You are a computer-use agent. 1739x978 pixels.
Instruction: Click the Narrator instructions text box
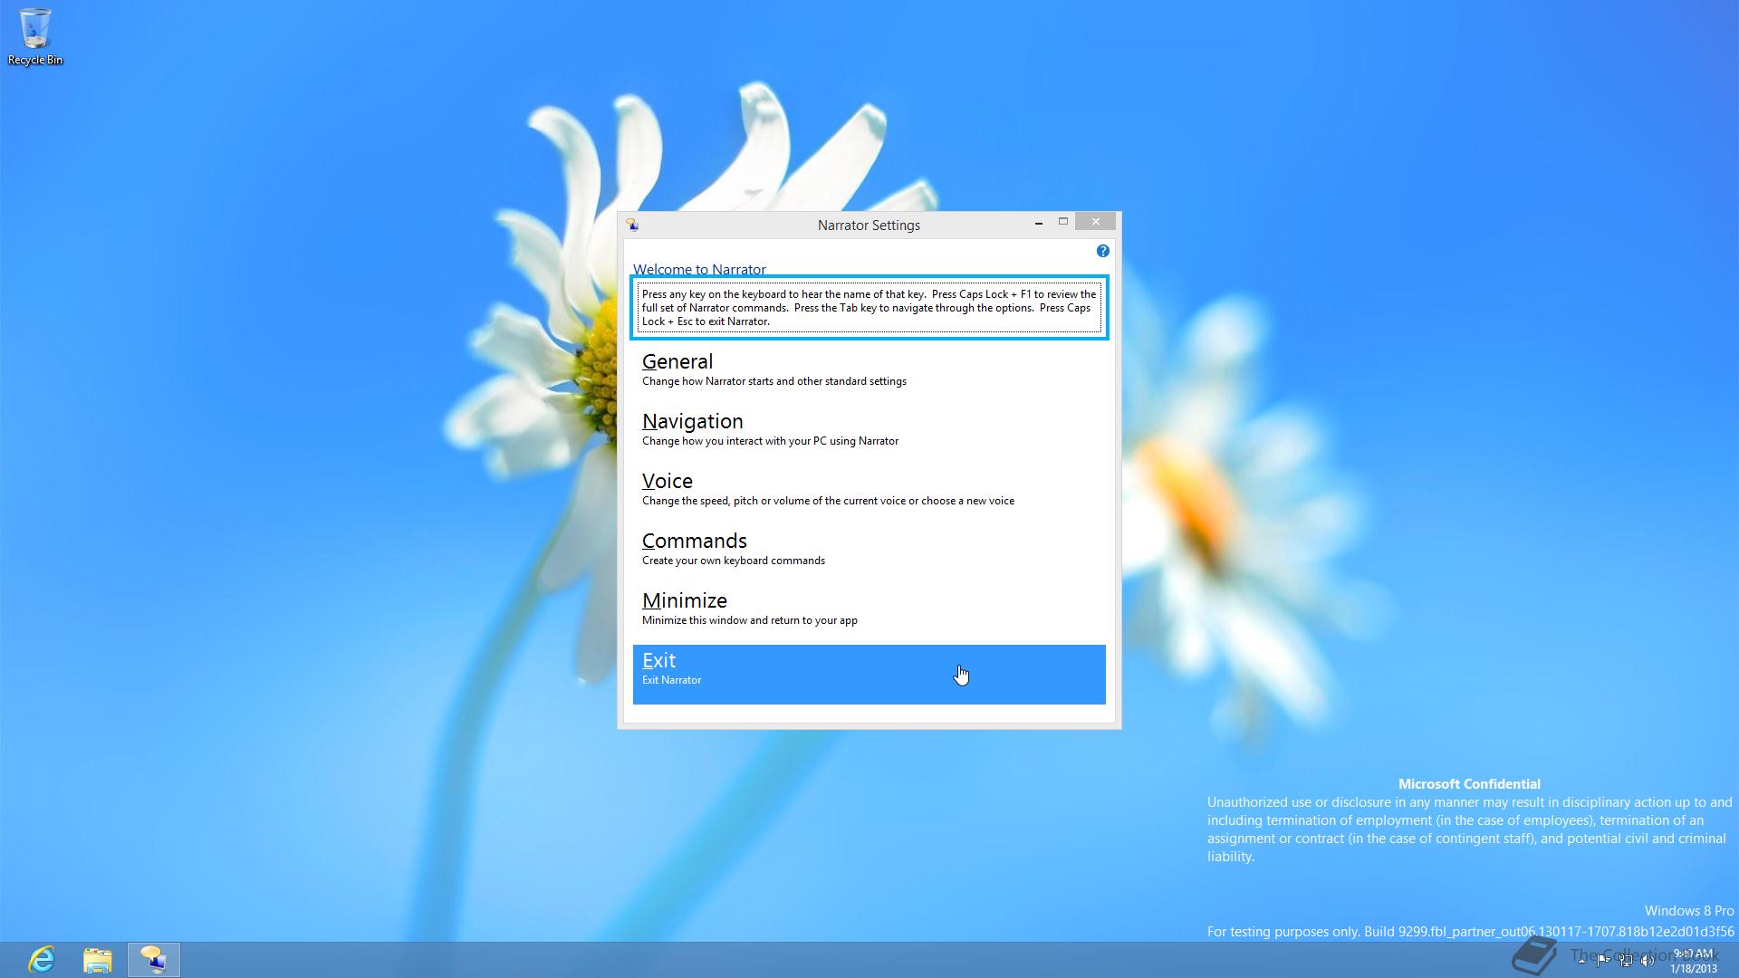[869, 308]
